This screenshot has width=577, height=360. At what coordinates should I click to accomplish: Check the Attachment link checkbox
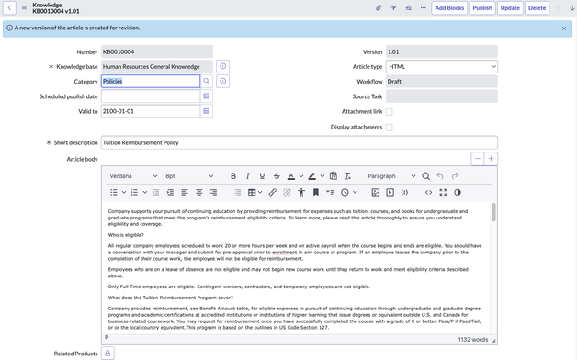pos(389,111)
